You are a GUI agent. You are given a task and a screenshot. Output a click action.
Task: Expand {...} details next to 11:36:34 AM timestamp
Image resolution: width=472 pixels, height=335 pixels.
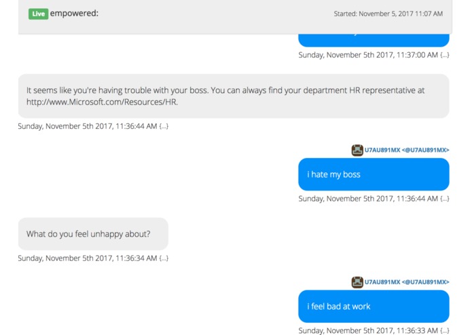click(164, 258)
